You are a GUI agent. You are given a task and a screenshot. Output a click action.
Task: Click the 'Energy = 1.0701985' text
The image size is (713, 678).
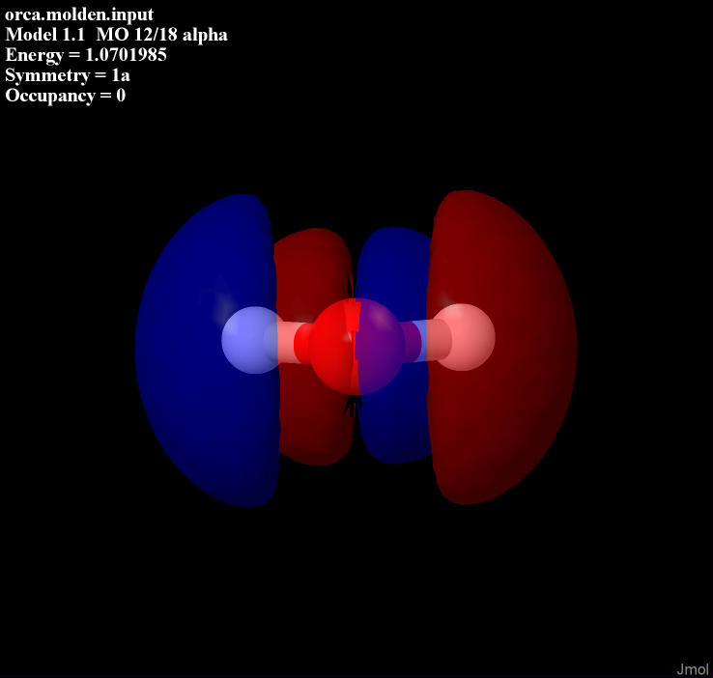(86, 55)
